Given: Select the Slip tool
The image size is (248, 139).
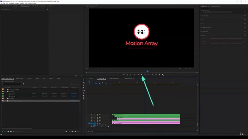Looking at the screenshot, I should (84, 90).
